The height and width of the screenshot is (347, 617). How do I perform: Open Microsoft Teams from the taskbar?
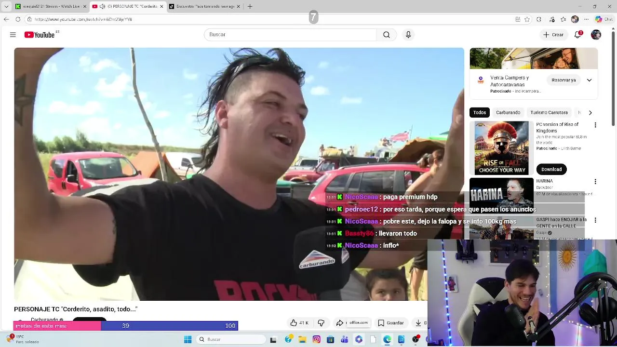click(345, 339)
